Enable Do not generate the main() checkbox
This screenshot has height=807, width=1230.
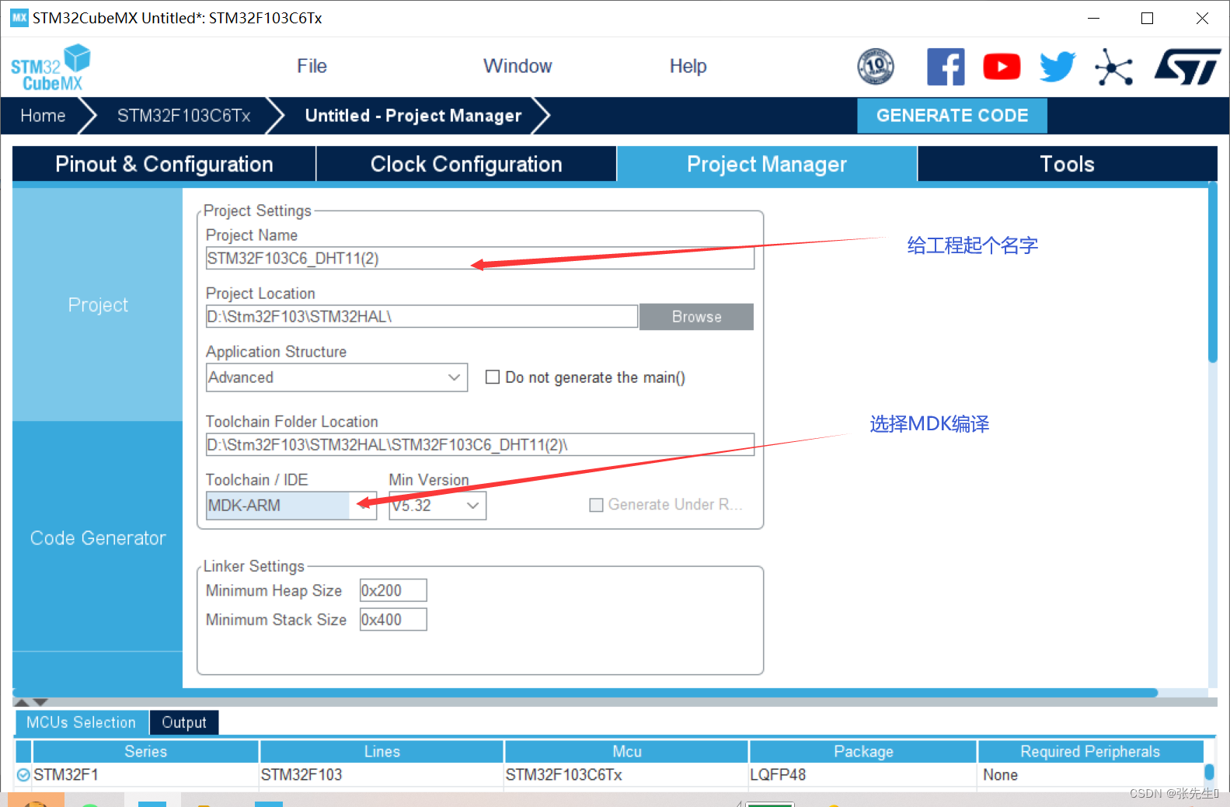(492, 377)
